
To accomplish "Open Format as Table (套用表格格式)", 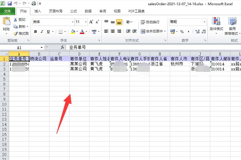I will 232,26.
